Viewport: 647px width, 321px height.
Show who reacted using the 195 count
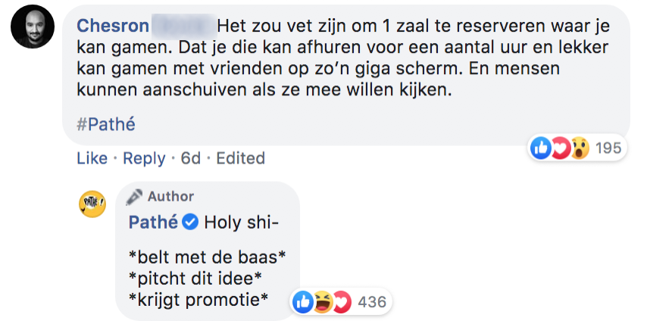(x=608, y=148)
